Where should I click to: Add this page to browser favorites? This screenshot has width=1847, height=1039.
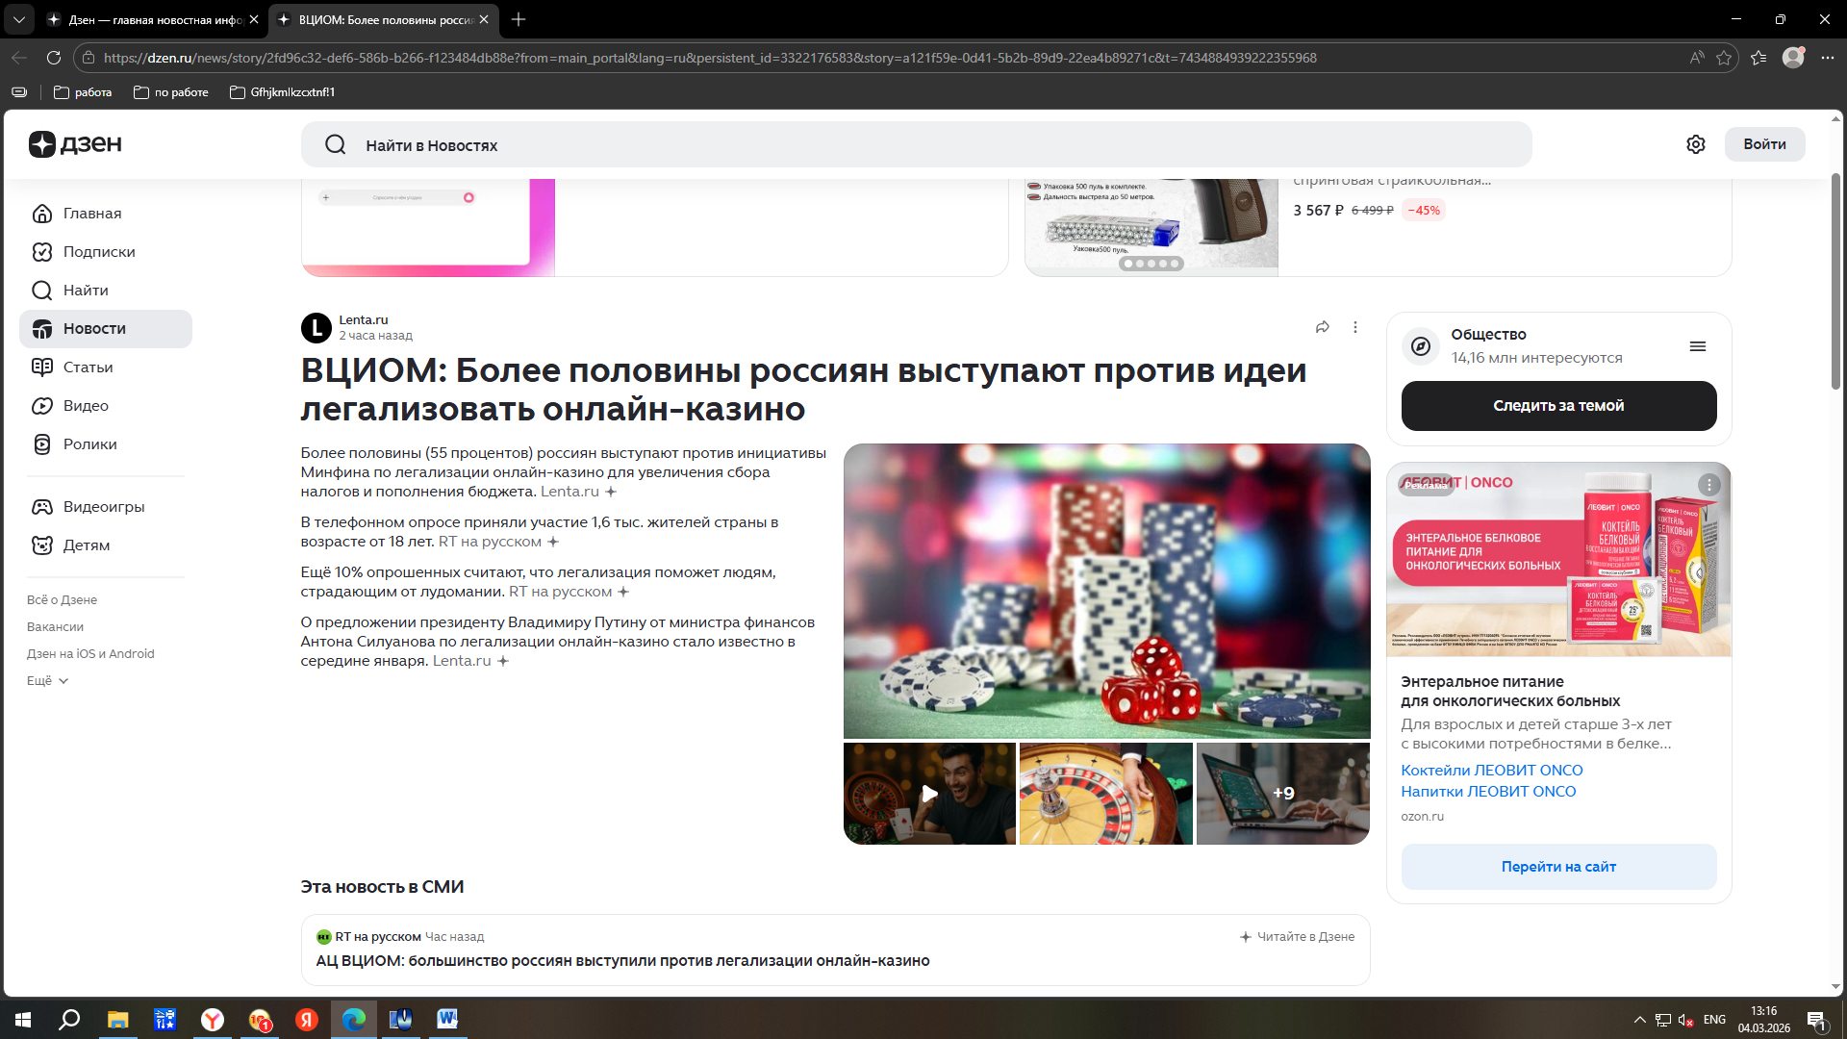1724,58
